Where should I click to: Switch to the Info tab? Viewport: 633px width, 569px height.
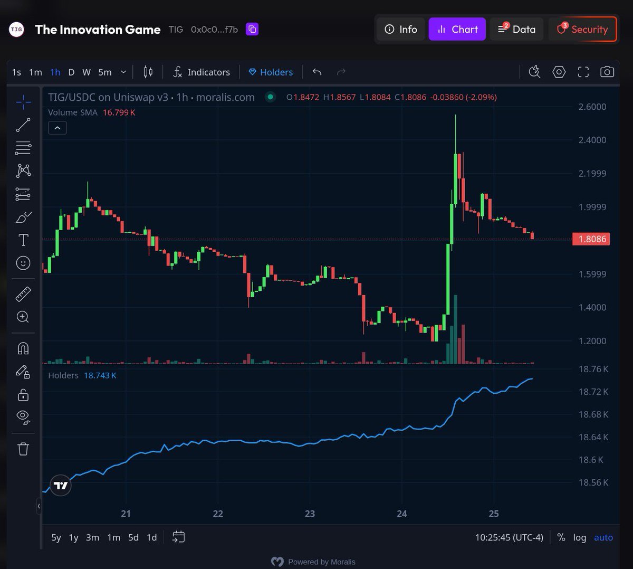tap(401, 29)
